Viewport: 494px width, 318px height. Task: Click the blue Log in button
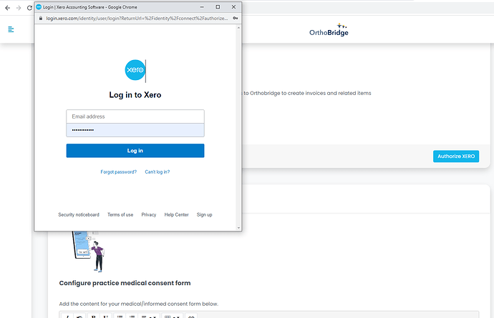135,151
